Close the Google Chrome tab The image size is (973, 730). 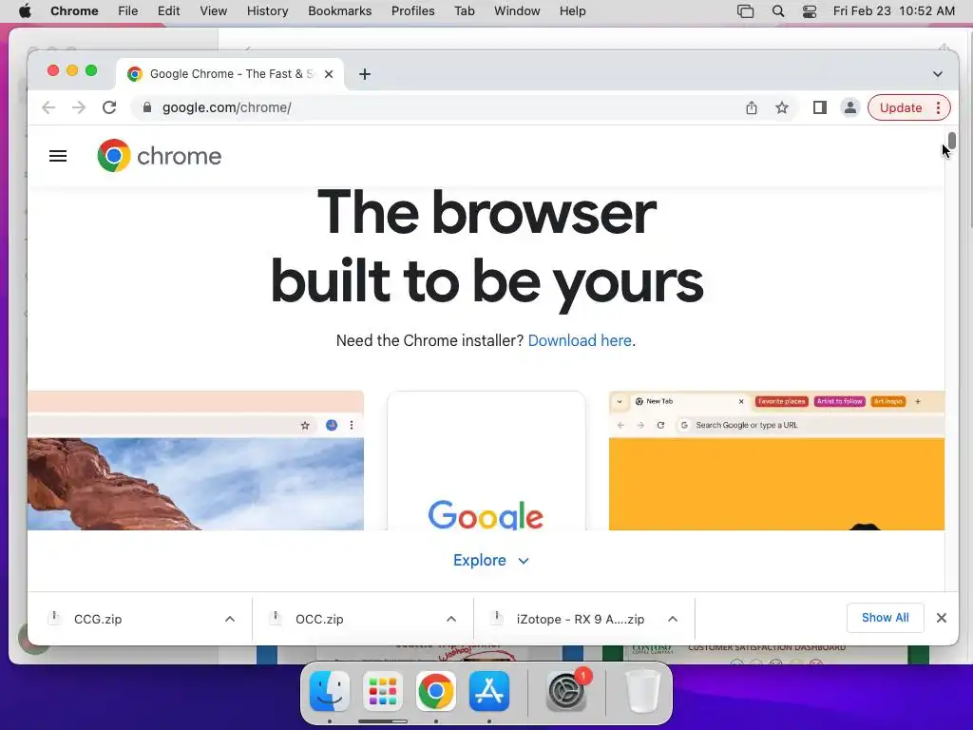click(329, 74)
